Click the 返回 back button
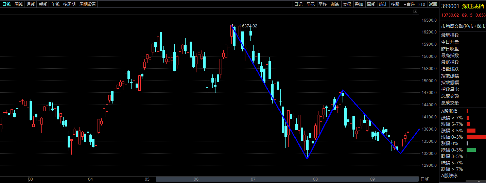 pos(433,4)
